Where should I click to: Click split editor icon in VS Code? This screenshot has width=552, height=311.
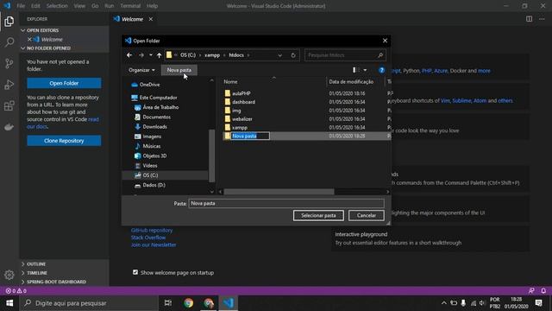529,19
